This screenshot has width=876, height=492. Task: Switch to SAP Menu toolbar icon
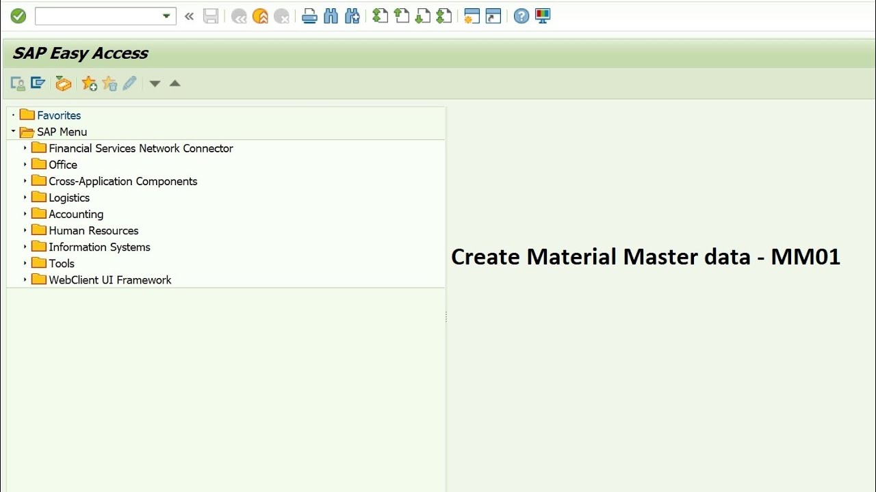38,83
